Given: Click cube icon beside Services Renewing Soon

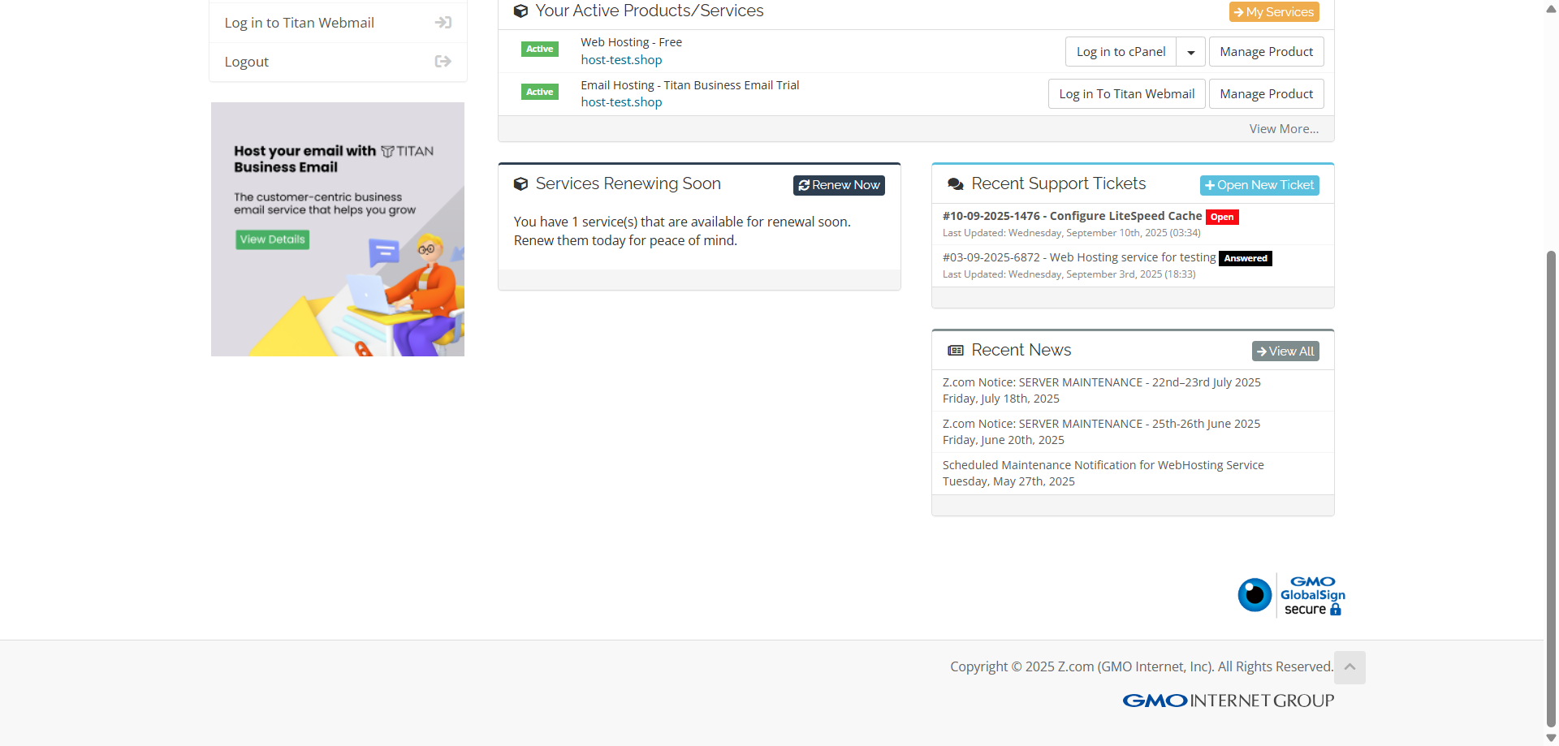Looking at the screenshot, I should coord(521,184).
